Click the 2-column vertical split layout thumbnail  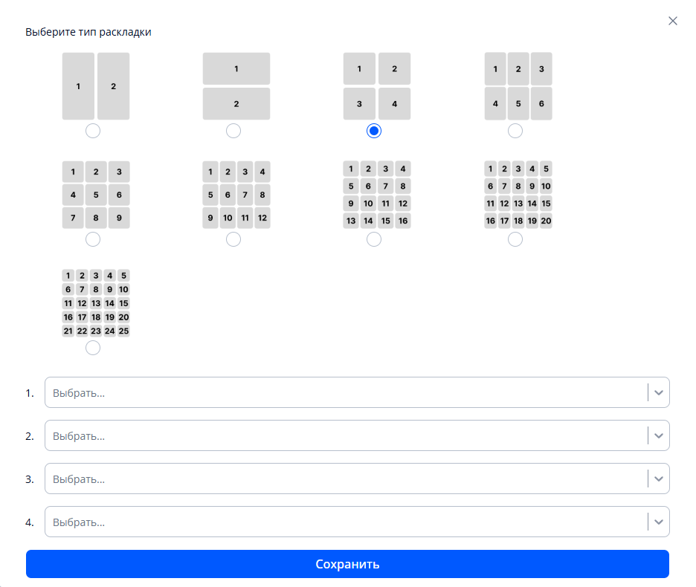96,86
